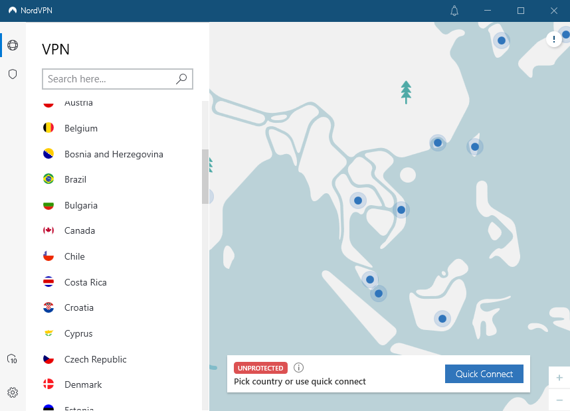Viewport: 570px width, 411px height.
Task: Open Settings with the gear icon
Action: point(12,392)
